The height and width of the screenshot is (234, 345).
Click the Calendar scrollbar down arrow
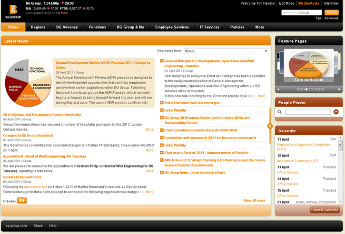[x=340, y=202]
